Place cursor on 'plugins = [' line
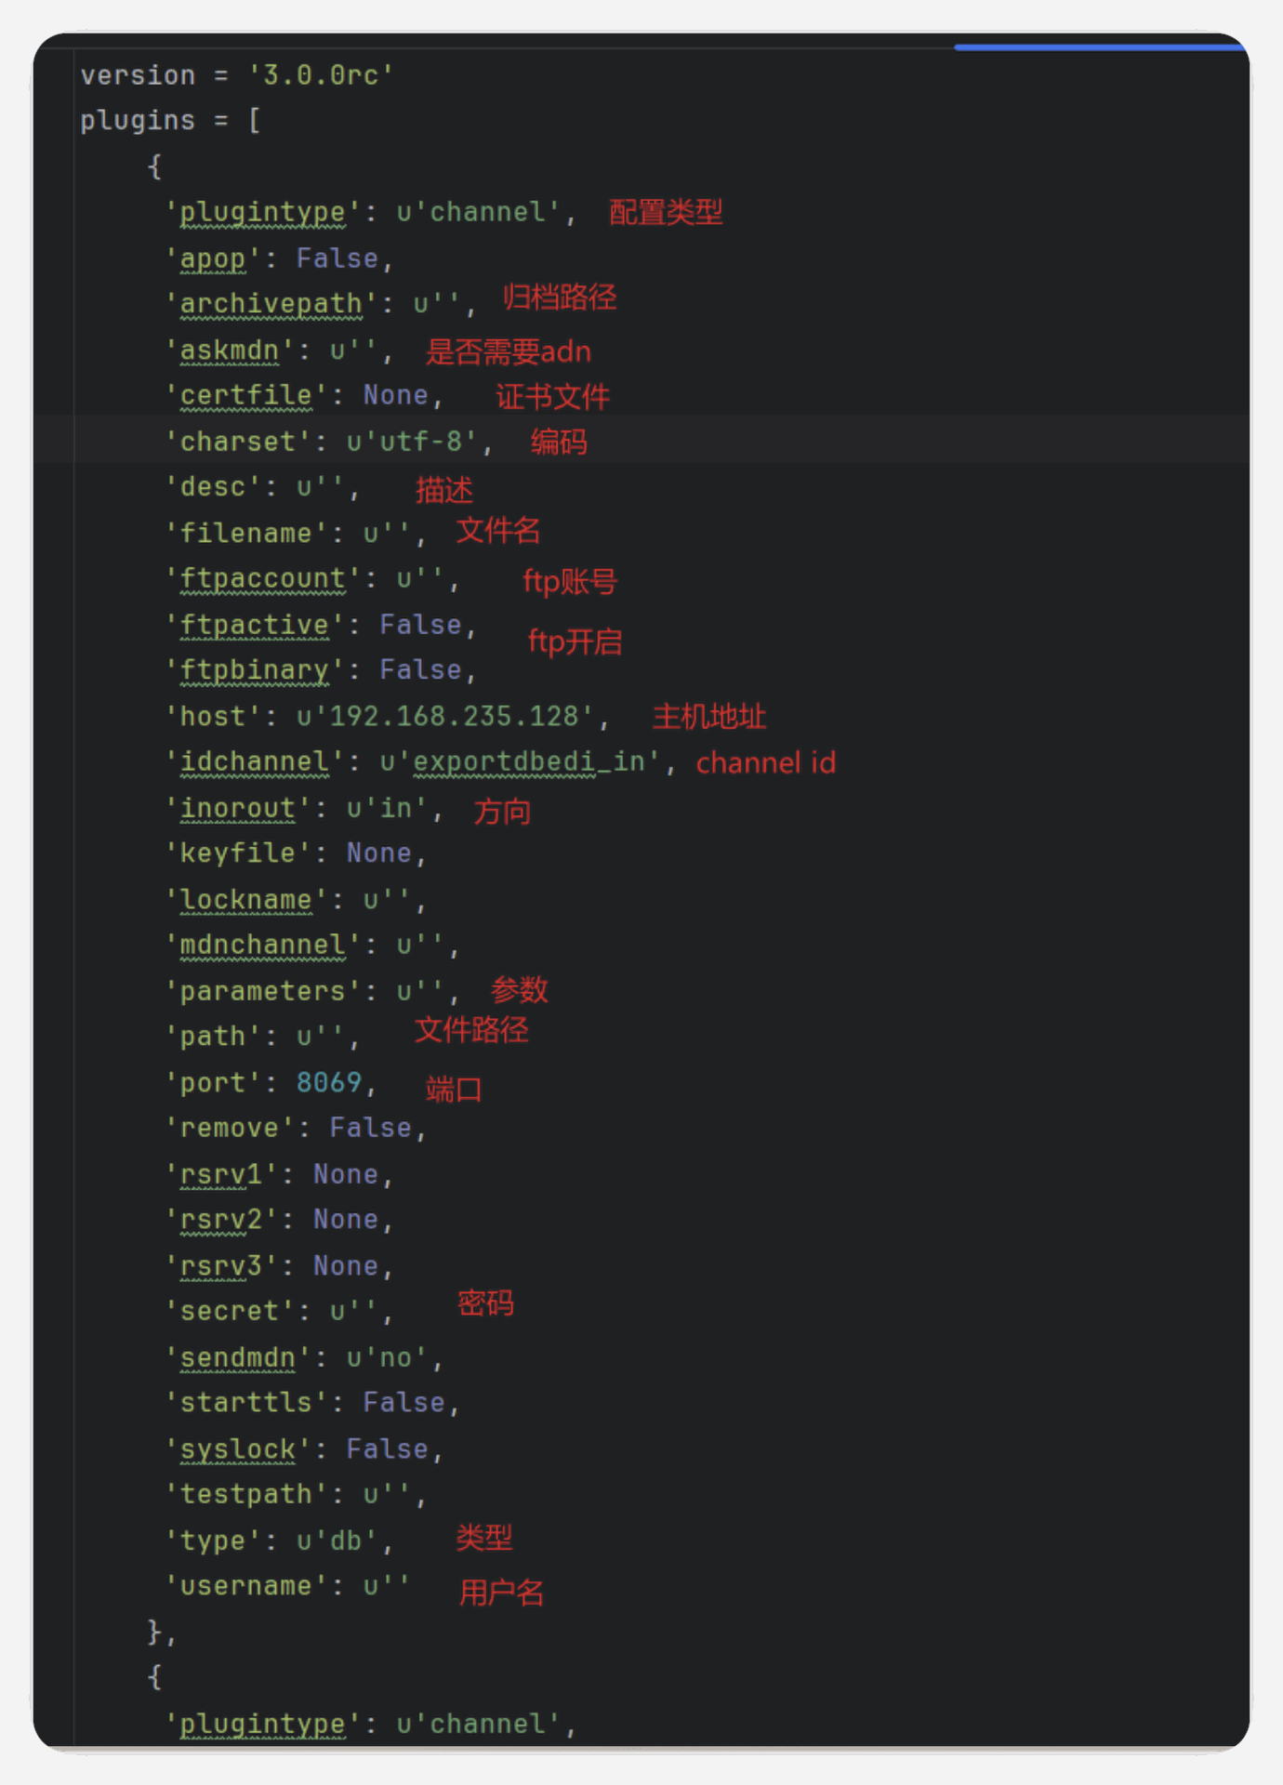Screen dimensions: 1283x1785 [169, 121]
